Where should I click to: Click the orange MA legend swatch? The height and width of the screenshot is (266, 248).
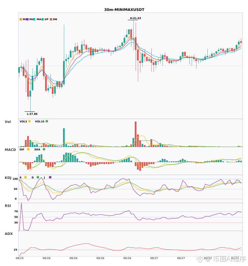[x=21, y=19]
